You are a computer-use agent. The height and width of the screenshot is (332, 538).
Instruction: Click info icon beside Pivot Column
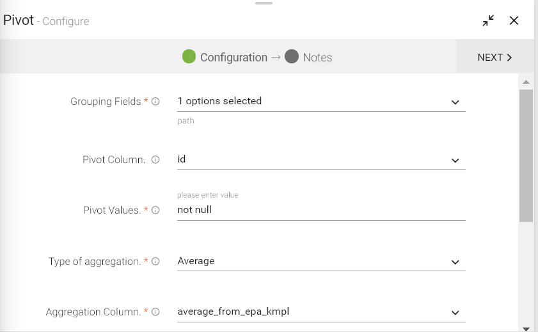(155, 160)
